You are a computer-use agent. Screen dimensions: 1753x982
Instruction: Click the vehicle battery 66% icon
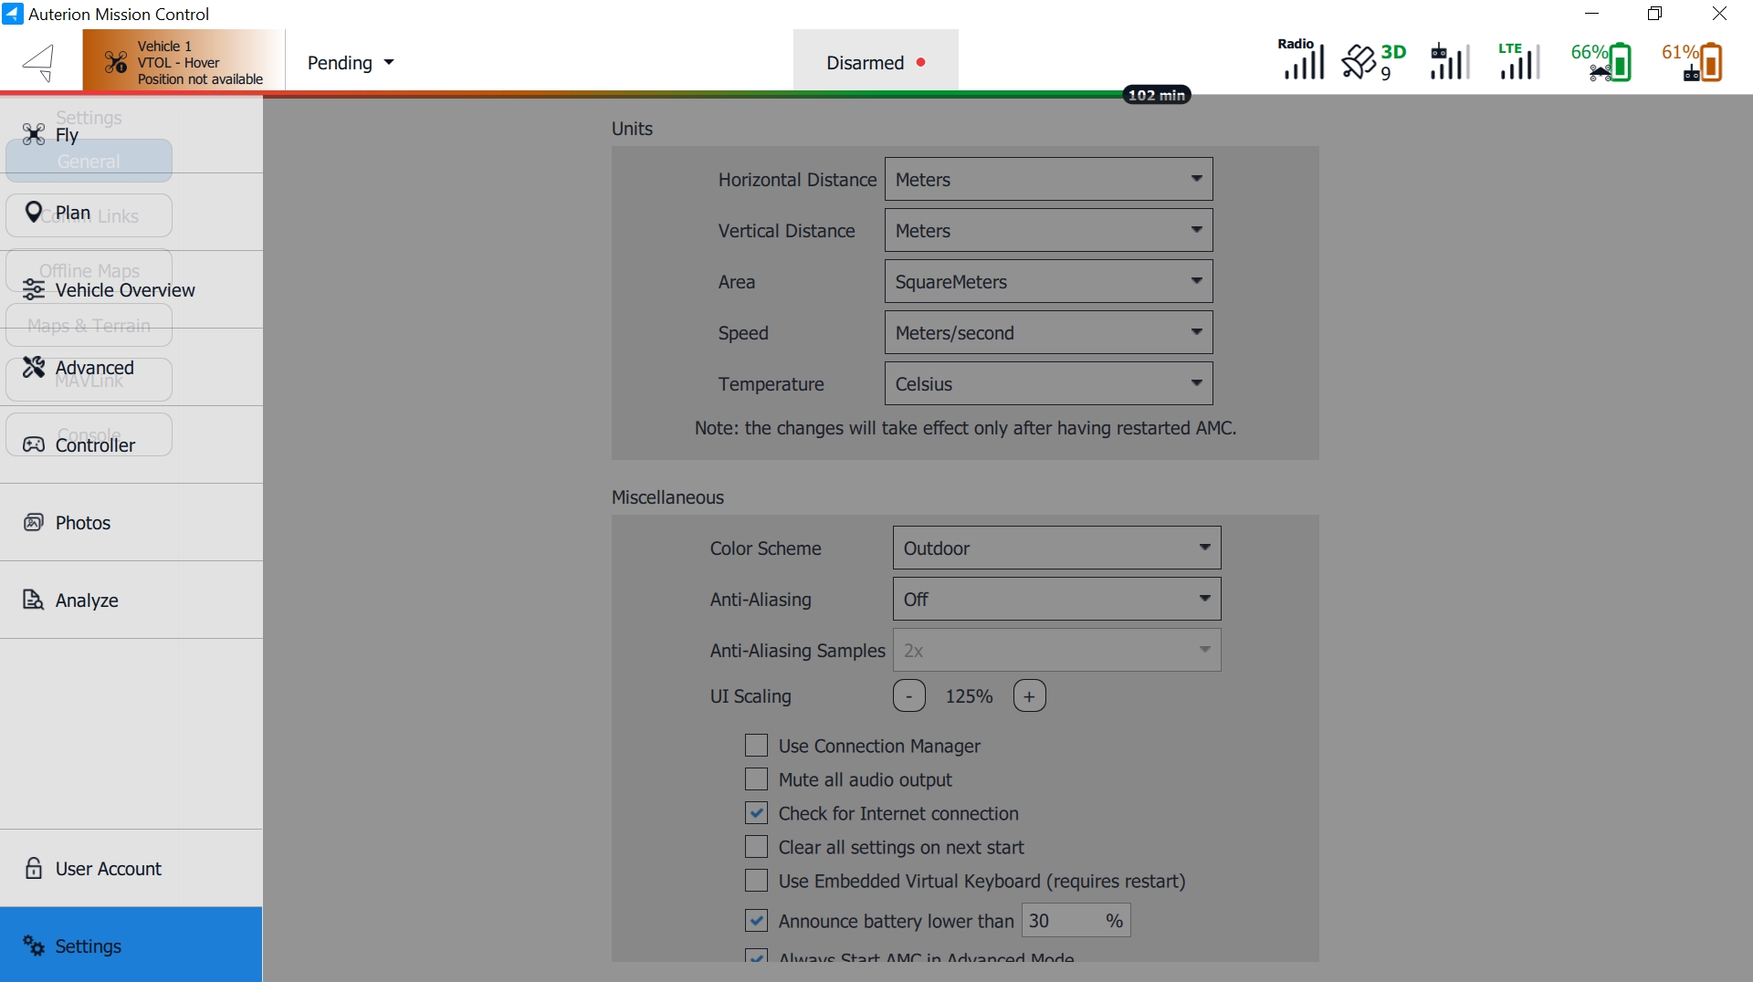(1602, 61)
